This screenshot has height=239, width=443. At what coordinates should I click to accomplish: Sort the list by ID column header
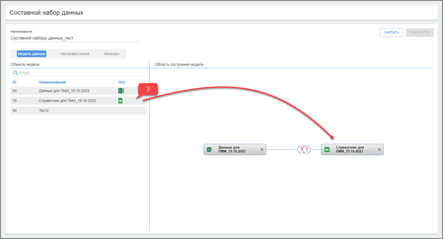[x=14, y=82]
